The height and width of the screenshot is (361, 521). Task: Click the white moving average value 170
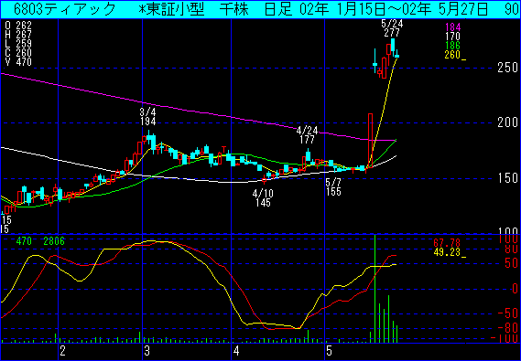[453, 37]
